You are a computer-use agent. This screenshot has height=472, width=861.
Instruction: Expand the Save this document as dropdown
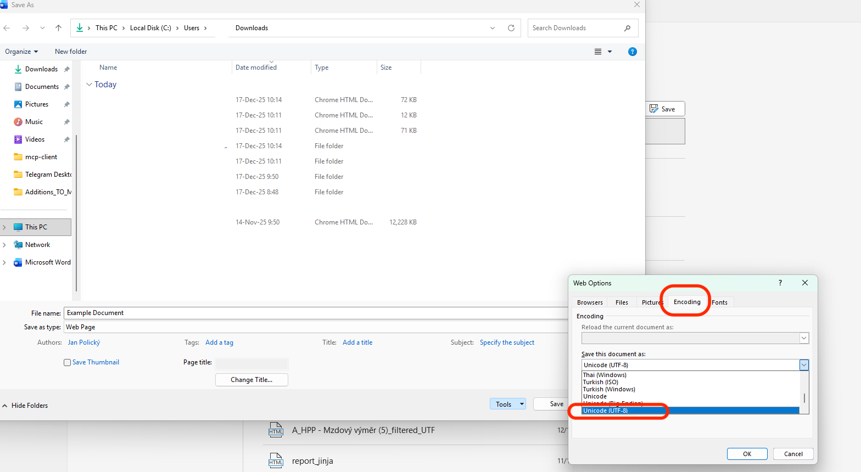[804, 365]
